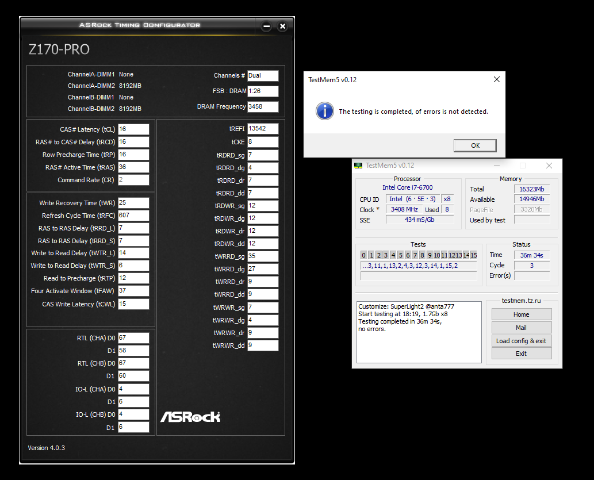Select the tRDWR_sg value field
This screenshot has height=480, width=594.
[x=263, y=206]
